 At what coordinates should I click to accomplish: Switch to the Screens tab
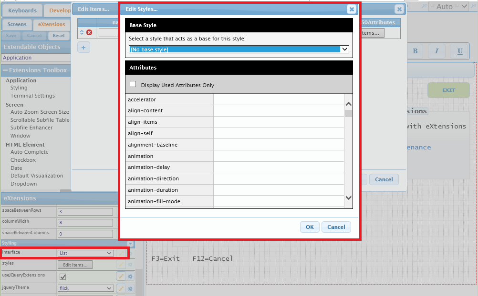click(17, 24)
